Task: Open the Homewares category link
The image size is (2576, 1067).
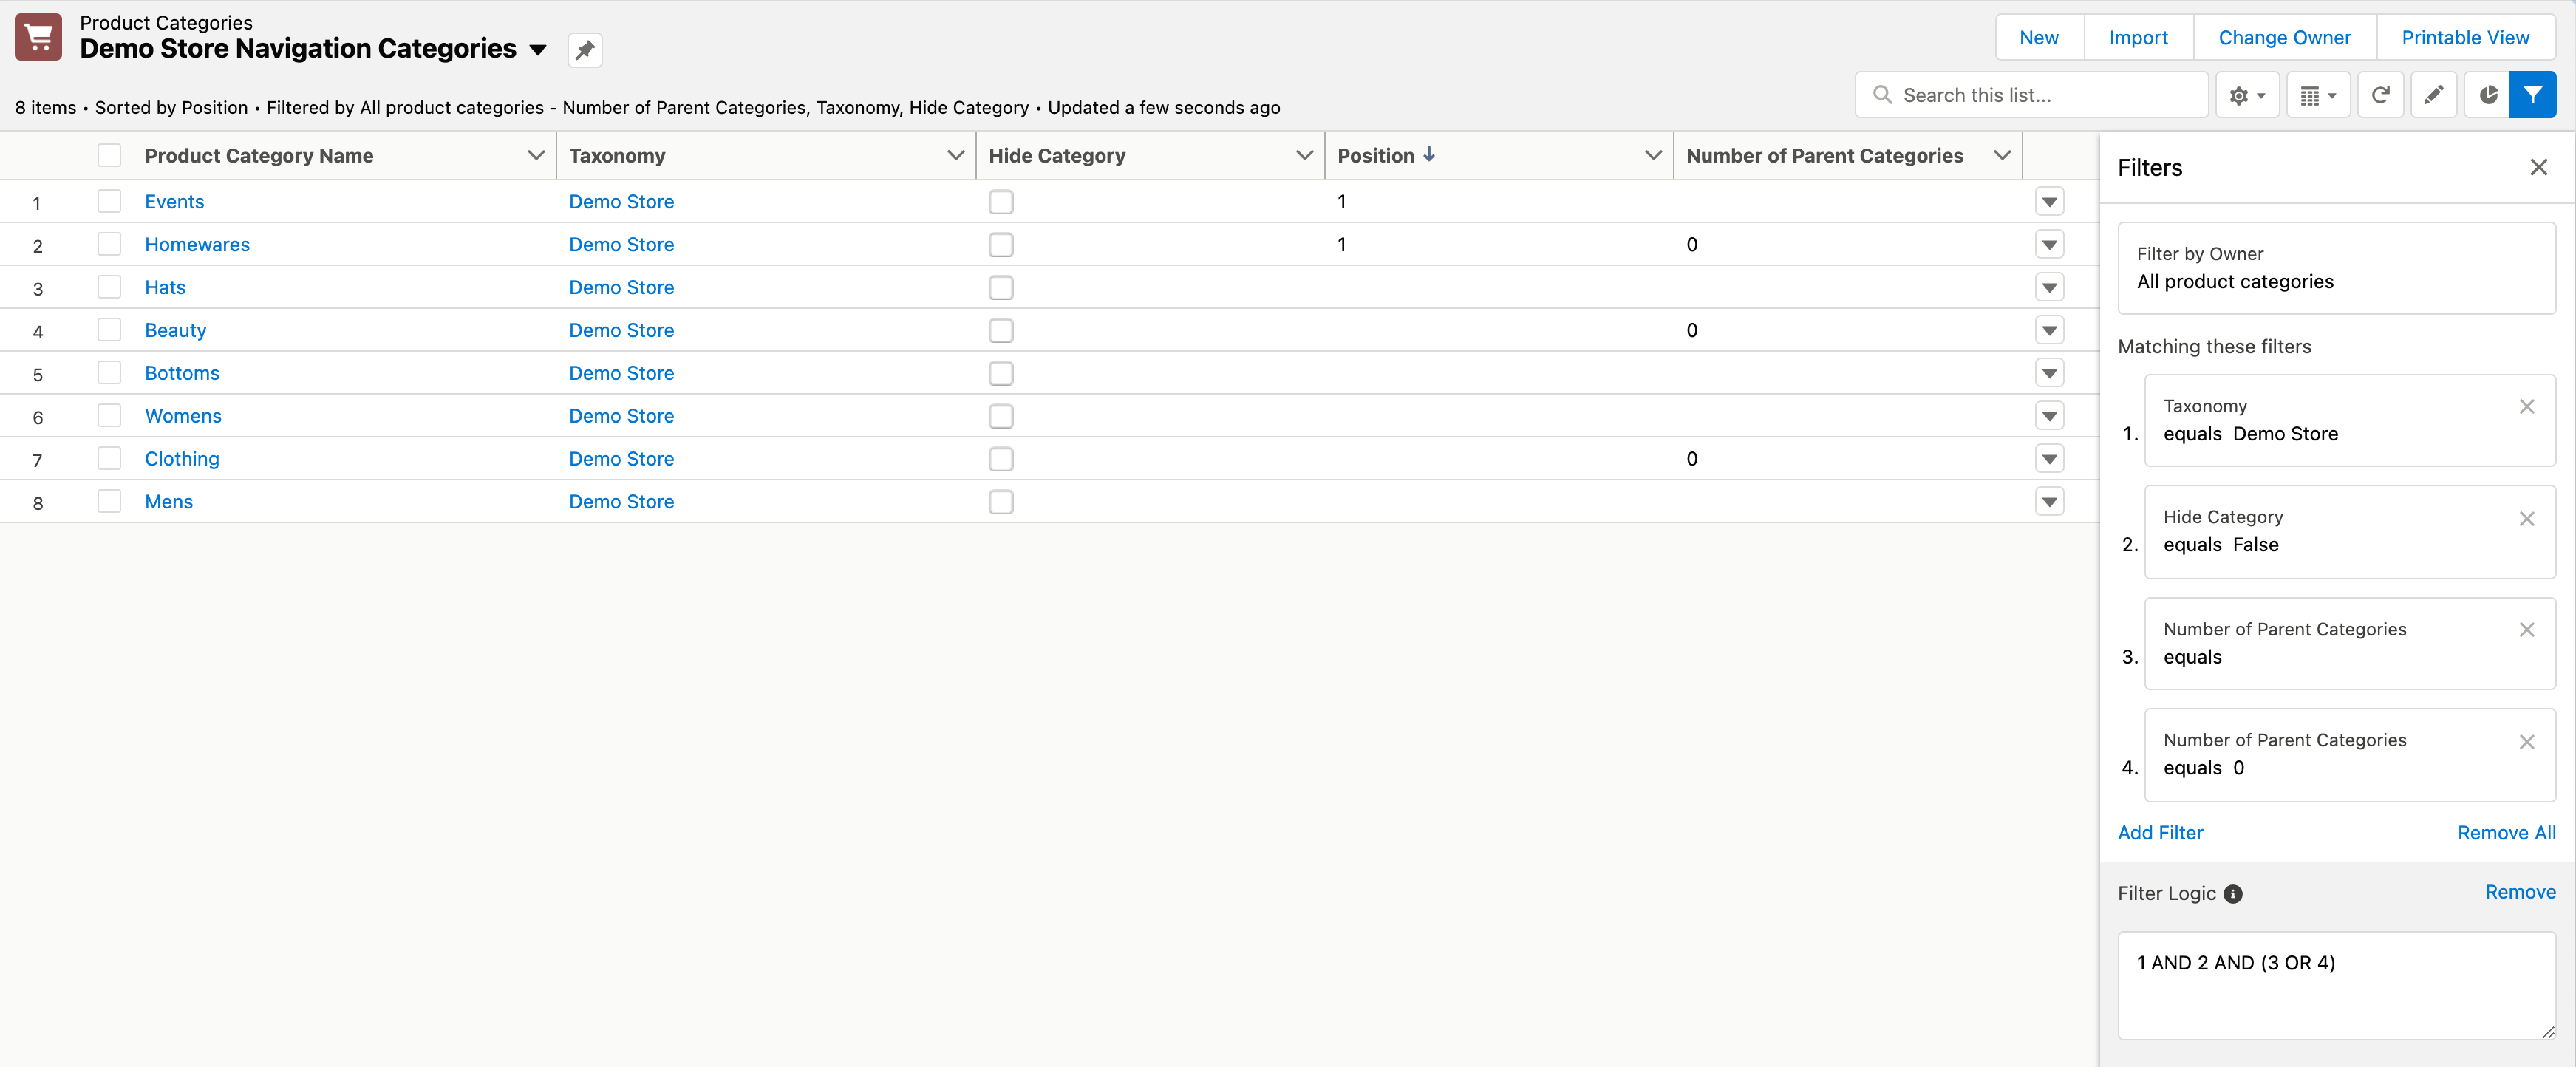Action: tap(197, 244)
